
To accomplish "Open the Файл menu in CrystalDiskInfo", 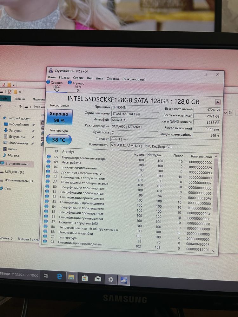I will coord(52,77).
